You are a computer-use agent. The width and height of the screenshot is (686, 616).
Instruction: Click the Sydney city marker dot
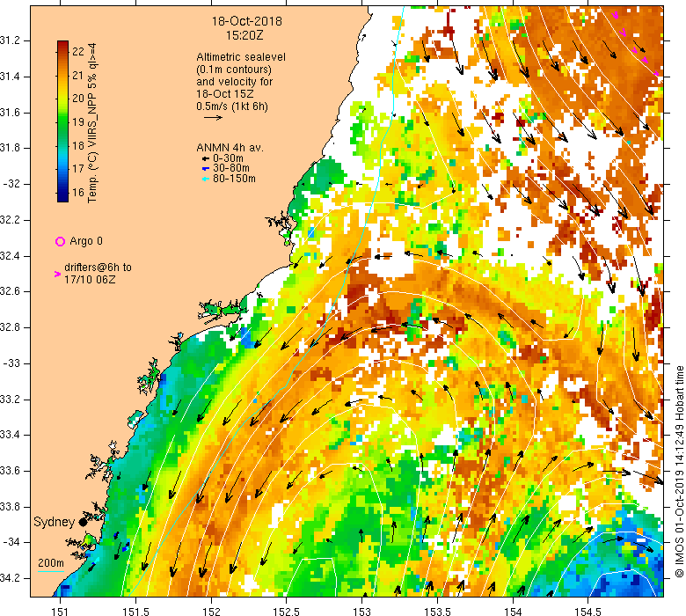(x=83, y=522)
